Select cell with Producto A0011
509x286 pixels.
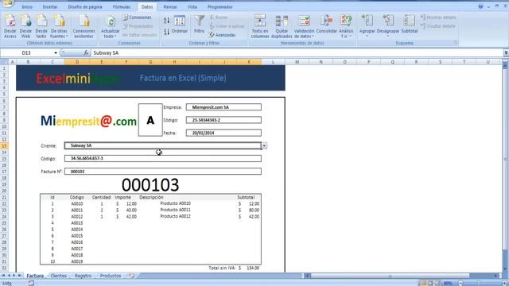(175, 210)
